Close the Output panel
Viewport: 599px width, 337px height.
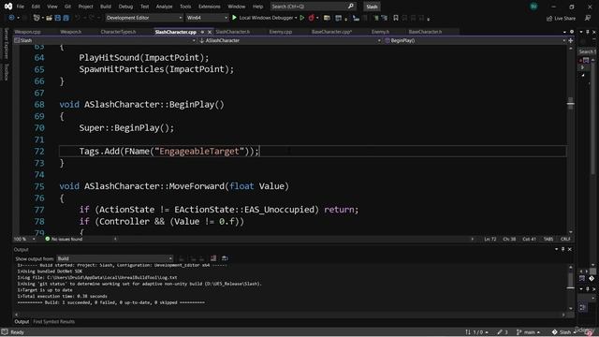click(570, 249)
